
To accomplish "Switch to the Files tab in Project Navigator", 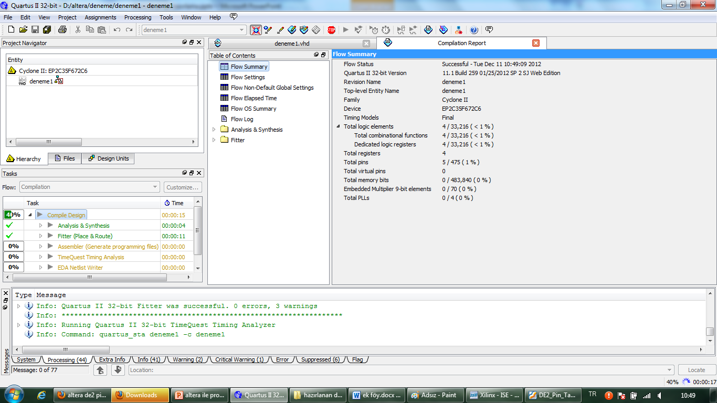I will (x=65, y=158).
